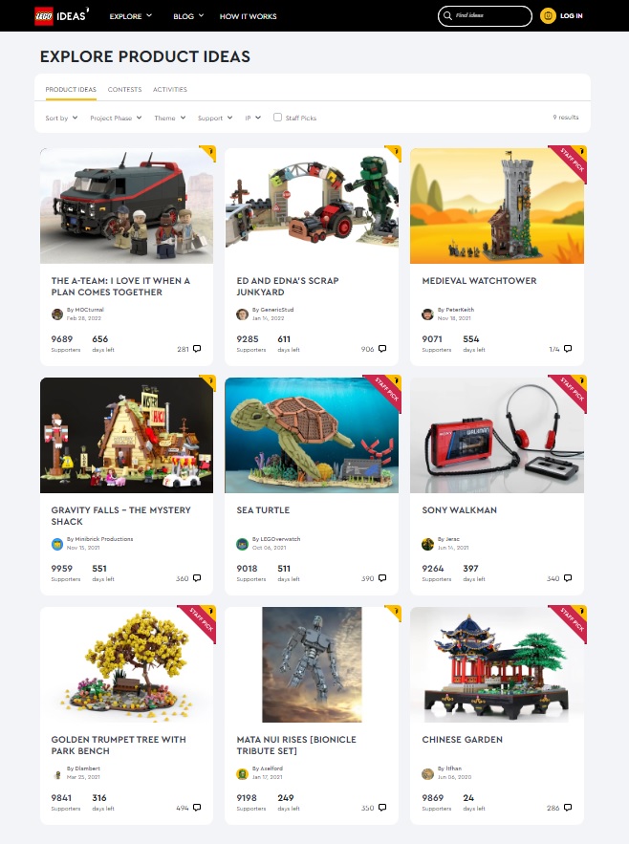The image size is (629, 844).
Task: Click the LEGO Ideas logo
Action: 61,15
